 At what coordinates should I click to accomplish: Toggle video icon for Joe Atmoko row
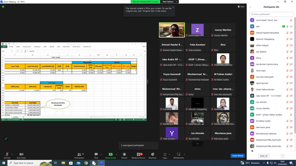click(x=291, y=102)
